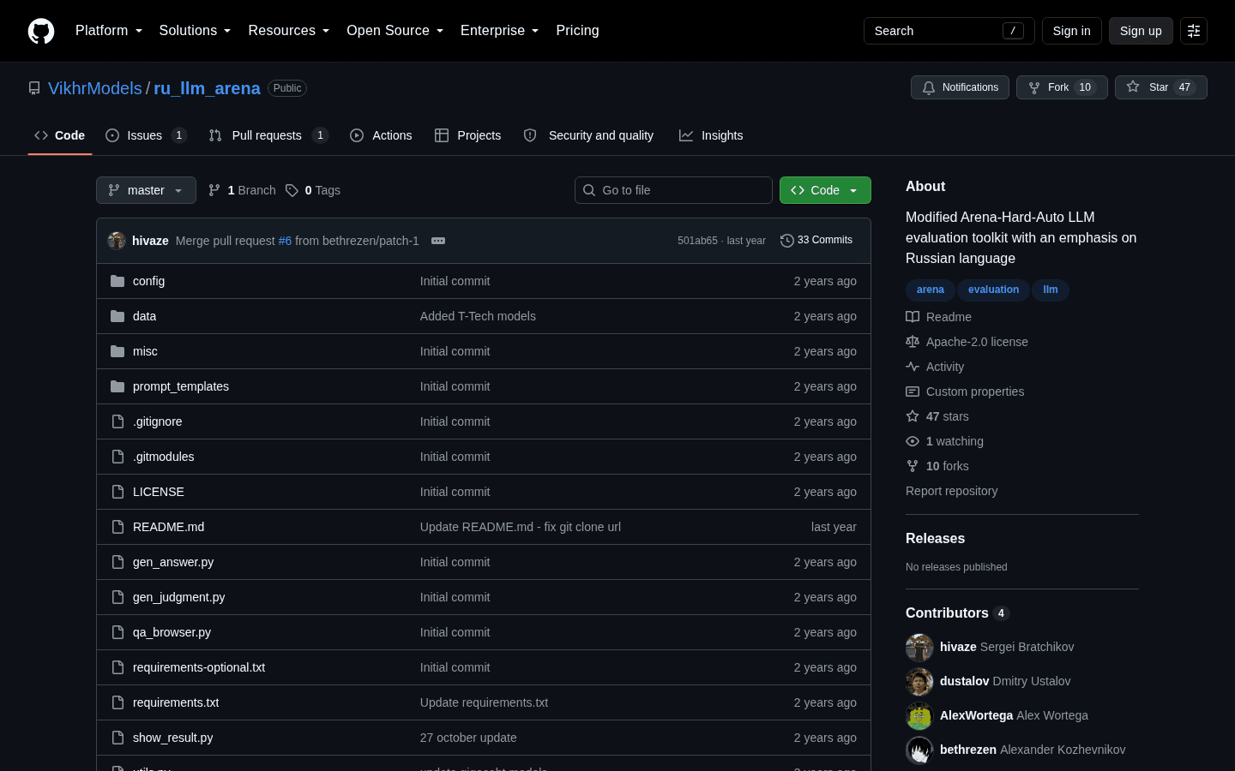Click the Report repository link
The height and width of the screenshot is (771, 1235).
tap(952, 491)
